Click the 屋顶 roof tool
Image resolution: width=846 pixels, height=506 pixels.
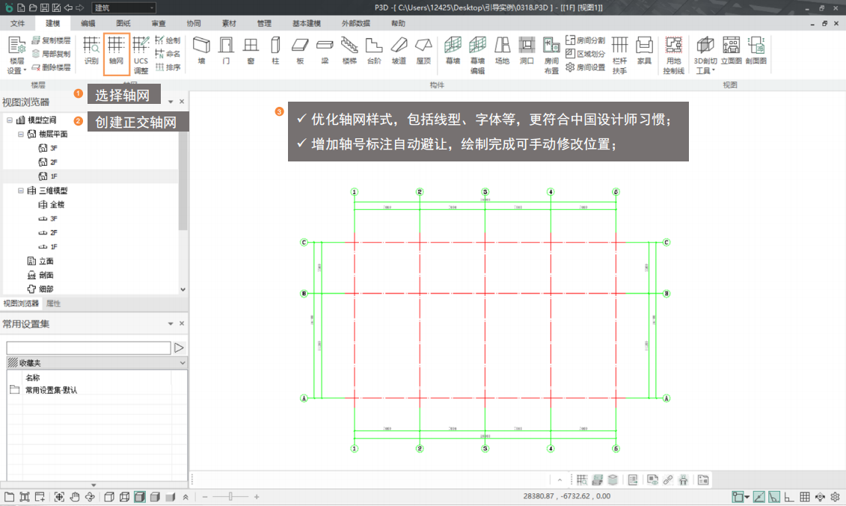423,50
